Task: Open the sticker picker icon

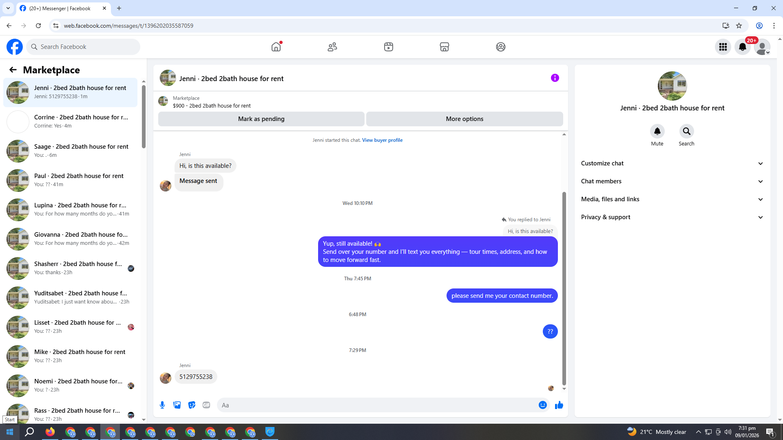Action: 192,405
